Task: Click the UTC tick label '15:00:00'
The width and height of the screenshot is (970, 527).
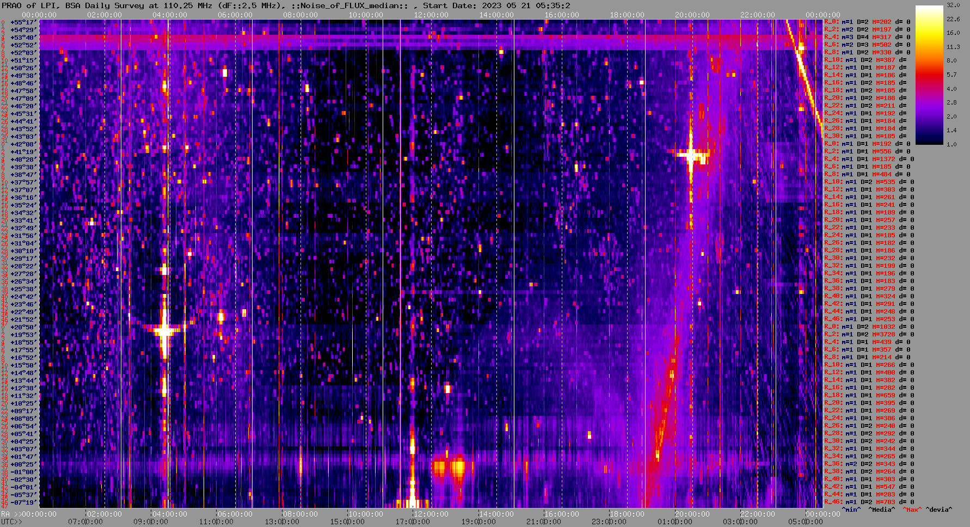Action: click(x=347, y=522)
